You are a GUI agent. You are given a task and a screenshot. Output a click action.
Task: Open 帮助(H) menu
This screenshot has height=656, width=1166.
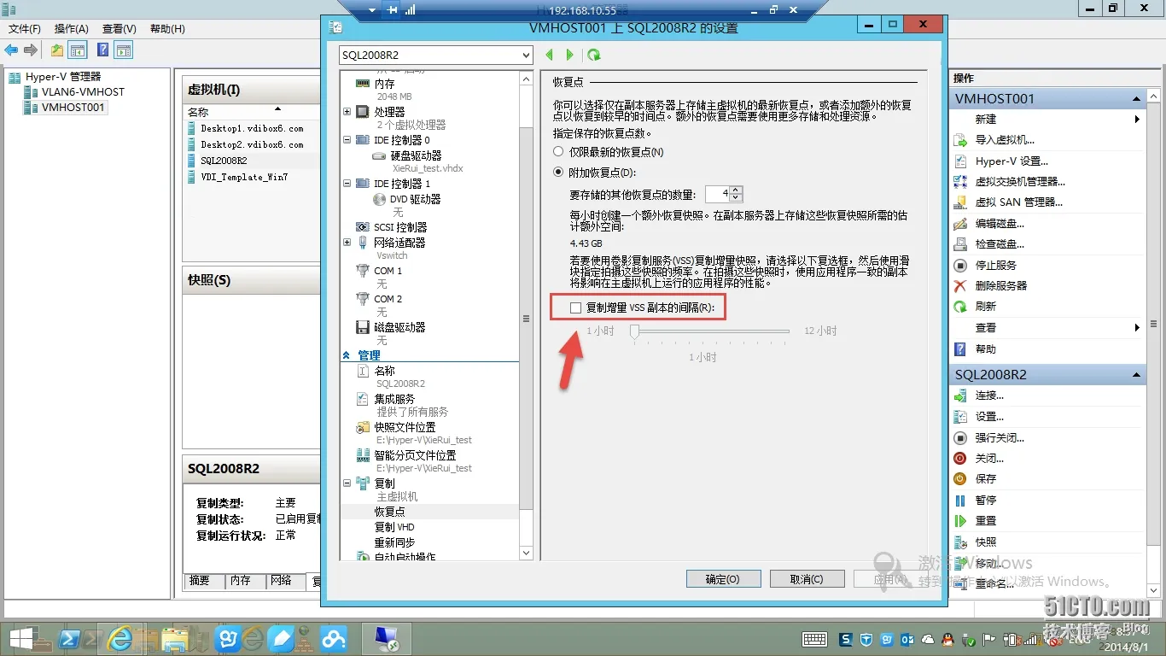click(167, 29)
